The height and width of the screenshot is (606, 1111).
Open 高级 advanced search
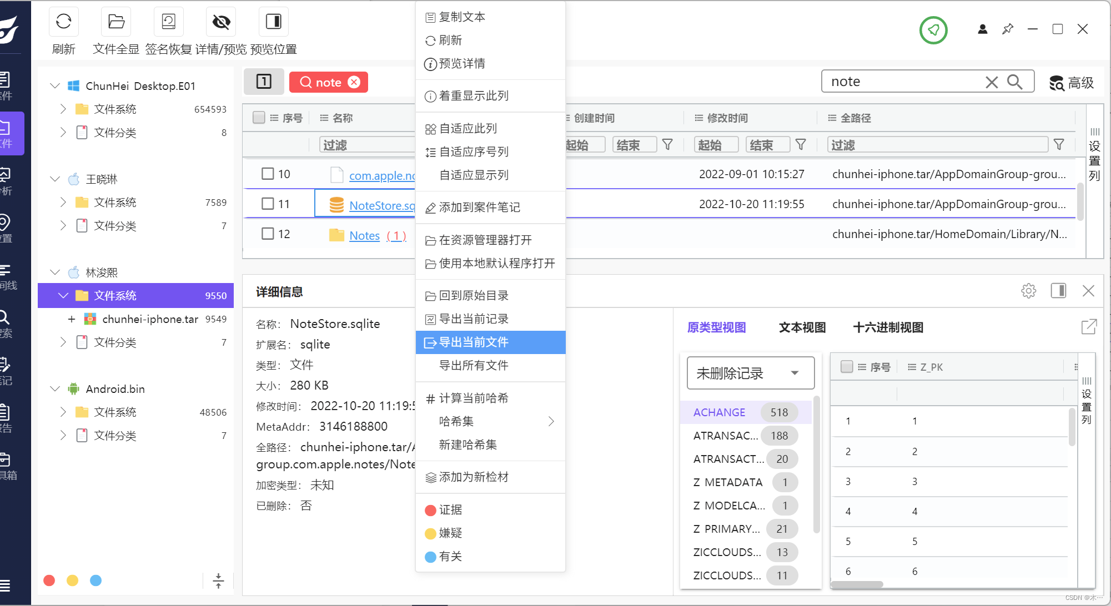point(1071,83)
